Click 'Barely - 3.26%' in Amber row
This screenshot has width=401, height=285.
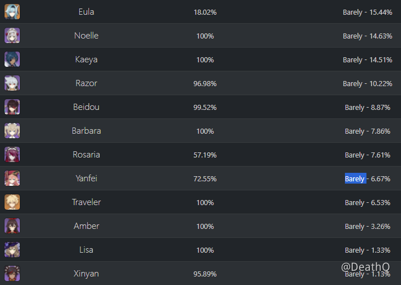coord(368,227)
